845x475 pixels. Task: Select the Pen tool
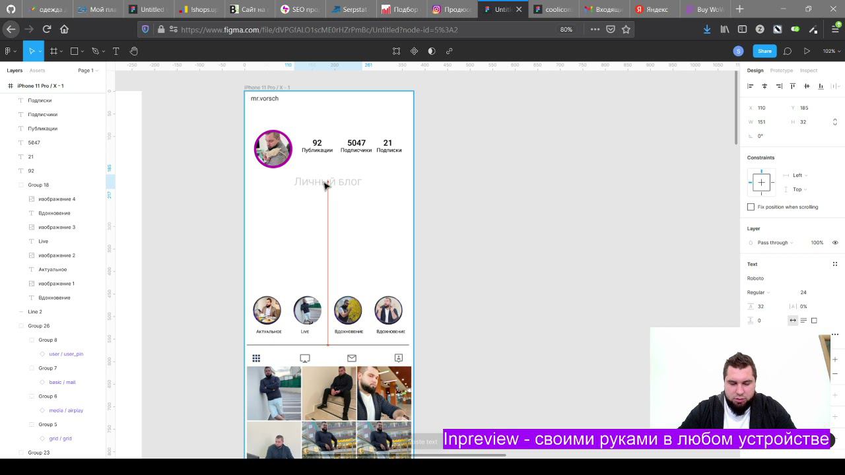(x=95, y=51)
